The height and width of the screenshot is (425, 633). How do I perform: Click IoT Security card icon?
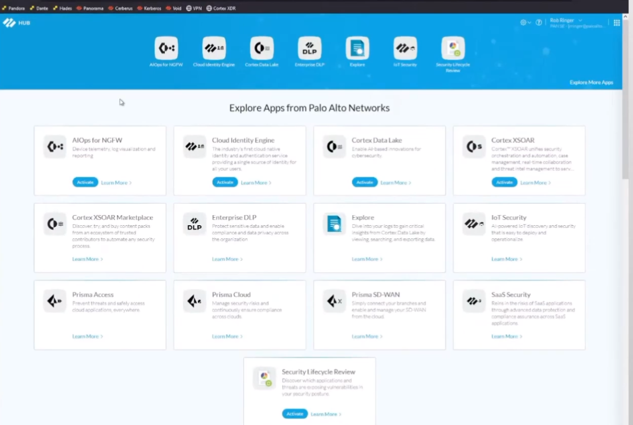(x=474, y=224)
